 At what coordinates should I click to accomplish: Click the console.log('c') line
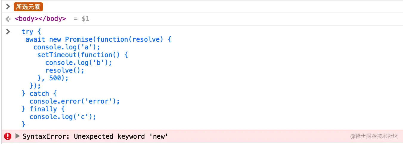(63, 117)
